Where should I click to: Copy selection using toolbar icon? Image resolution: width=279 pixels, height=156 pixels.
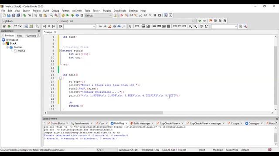(41, 16)
